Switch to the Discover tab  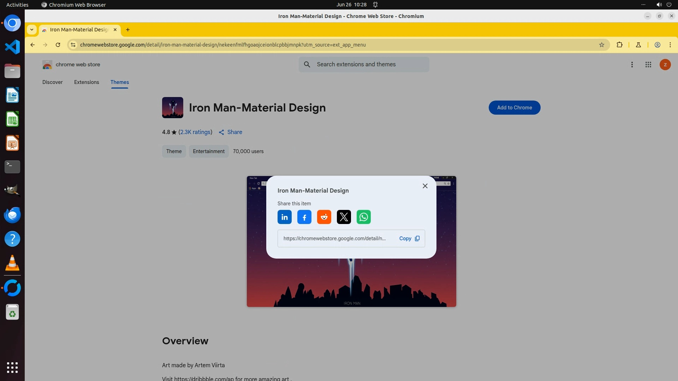pyautogui.click(x=52, y=82)
